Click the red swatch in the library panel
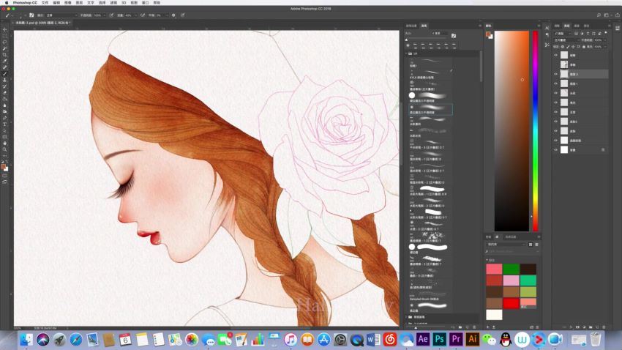 (x=511, y=303)
